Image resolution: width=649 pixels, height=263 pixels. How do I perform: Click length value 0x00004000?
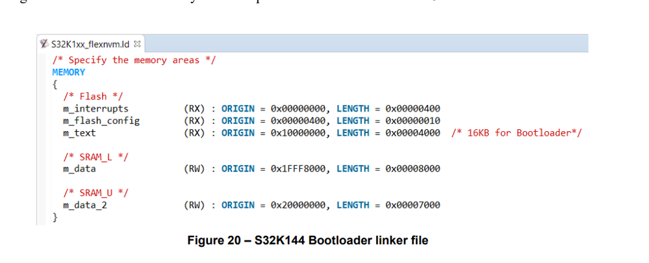coord(413,132)
